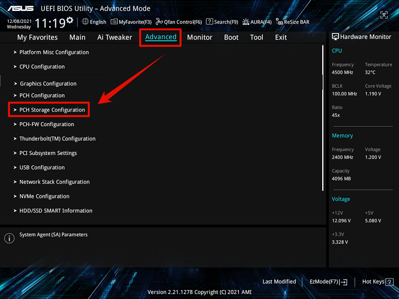Open AURA(F4) lighting settings

[257, 22]
